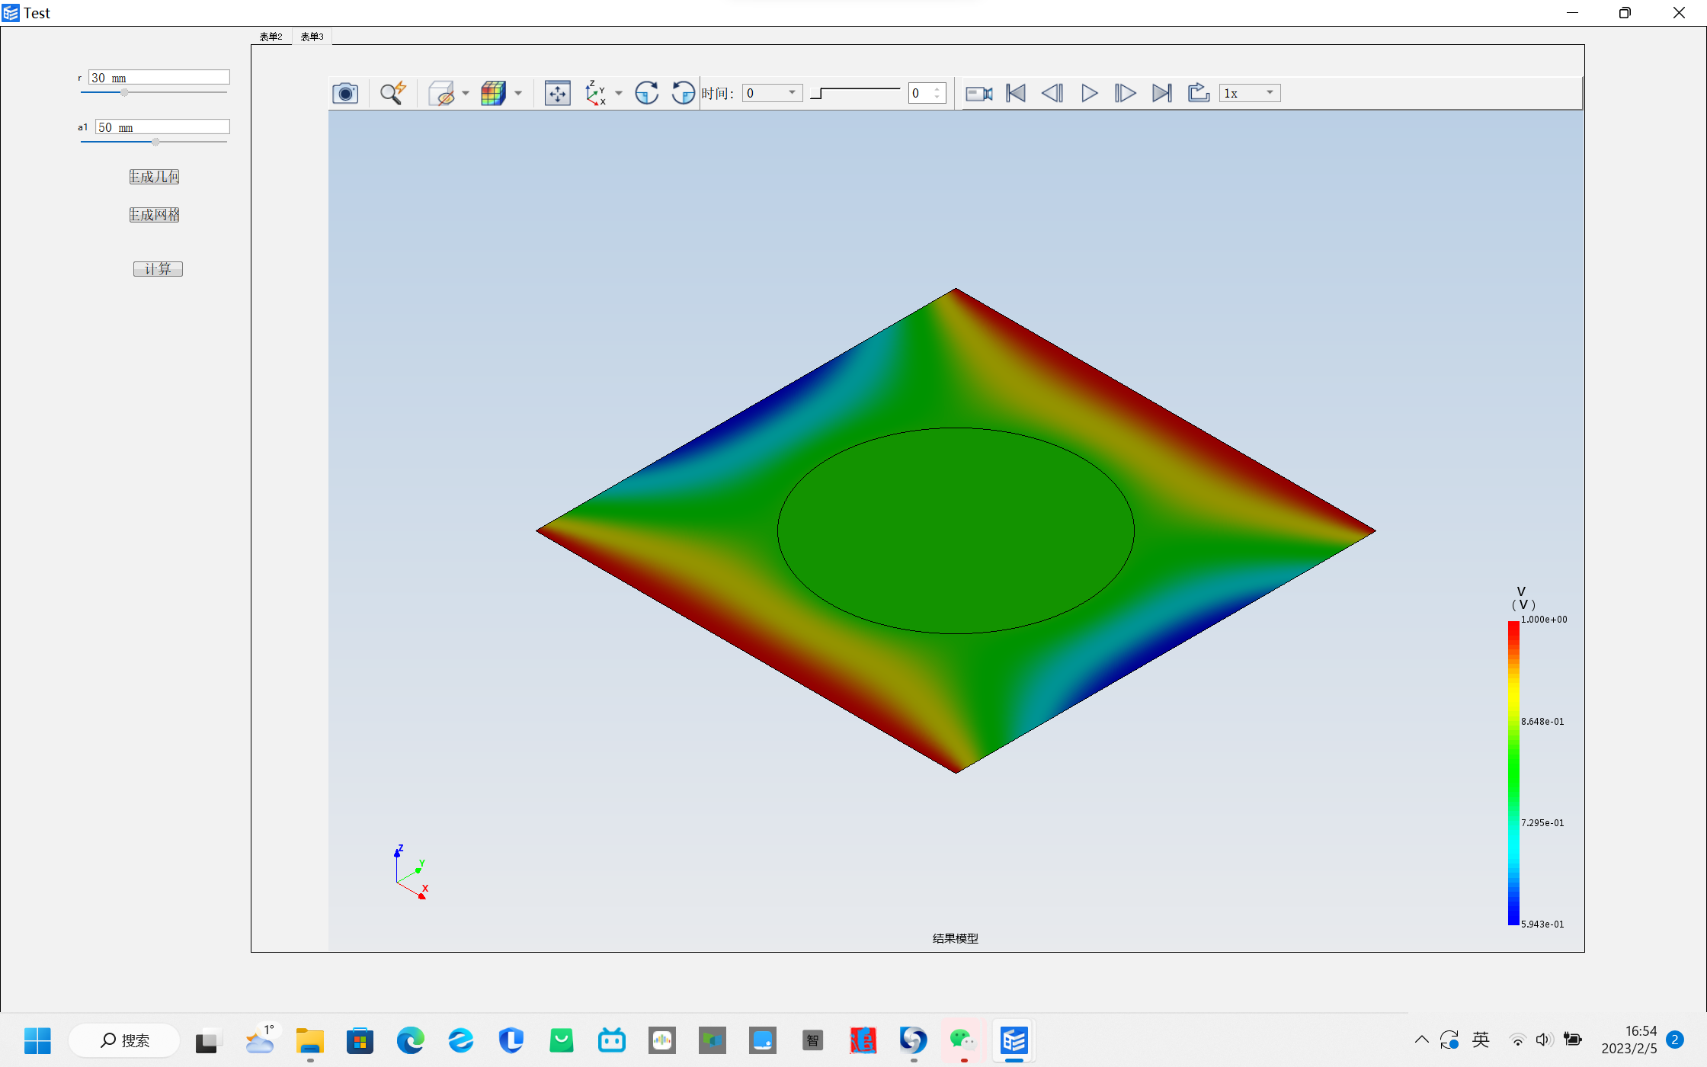Open WeChat from the taskbar
This screenshot has width=1707, height=1067.
pos(963,1040)
